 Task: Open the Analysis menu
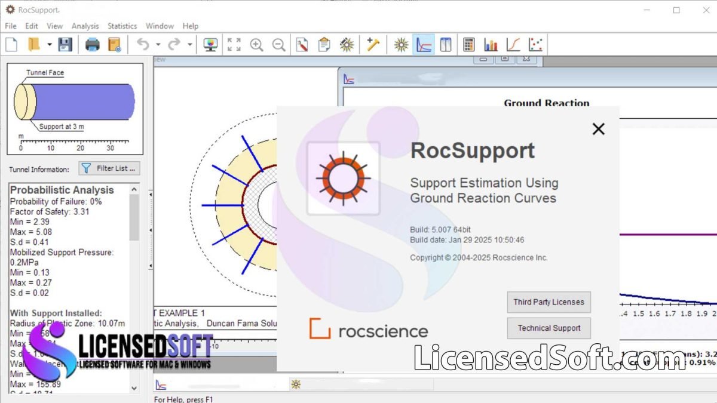[85, 26]
